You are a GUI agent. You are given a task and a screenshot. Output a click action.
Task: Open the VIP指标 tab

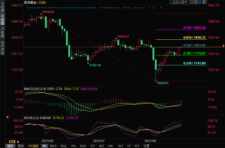click(33, 146)
